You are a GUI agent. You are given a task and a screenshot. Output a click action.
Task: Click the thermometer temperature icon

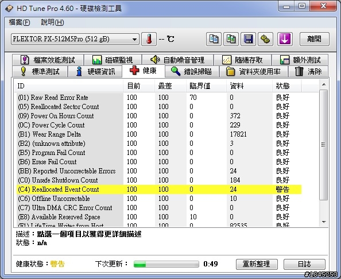[x=149, y=39]
